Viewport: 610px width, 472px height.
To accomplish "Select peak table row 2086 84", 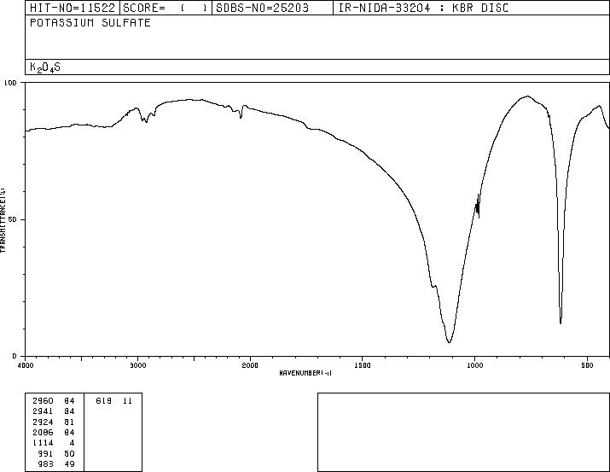I will pos(54,432).
